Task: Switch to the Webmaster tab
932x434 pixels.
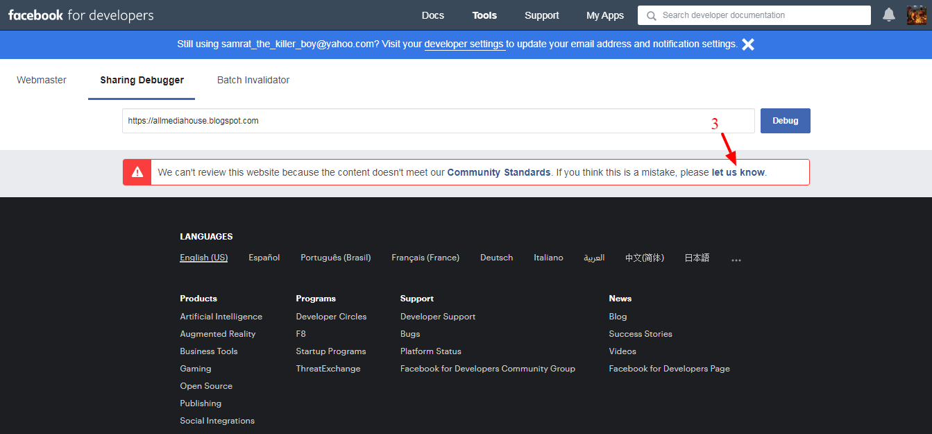Action: [x=42, y=80]
